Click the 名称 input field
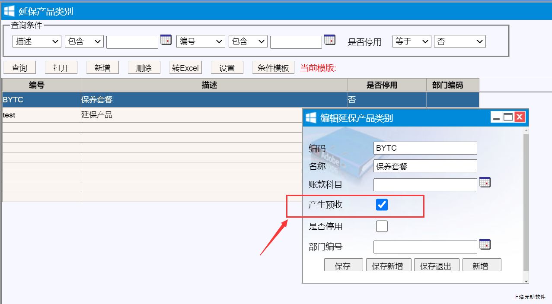Viewport: 552px width, 304px height. [425, 166]
